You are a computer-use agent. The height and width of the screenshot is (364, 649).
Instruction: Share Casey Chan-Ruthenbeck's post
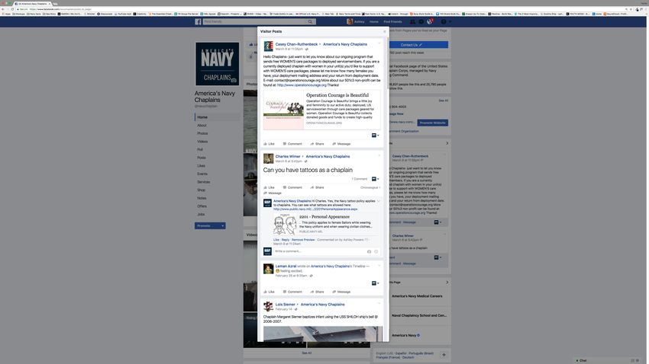pyautogui.click(x=317, y=144)
